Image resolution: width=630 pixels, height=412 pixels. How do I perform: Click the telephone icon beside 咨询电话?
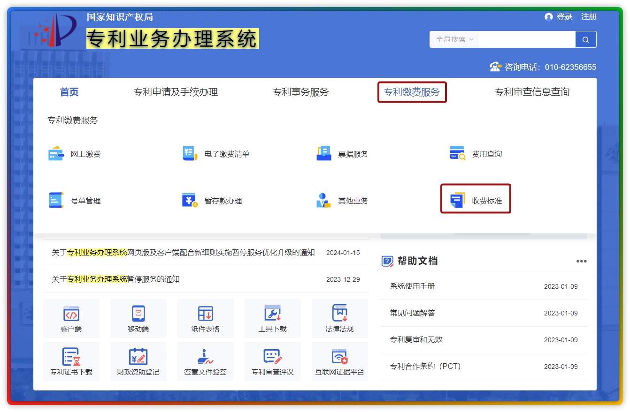tap(495, 67)
